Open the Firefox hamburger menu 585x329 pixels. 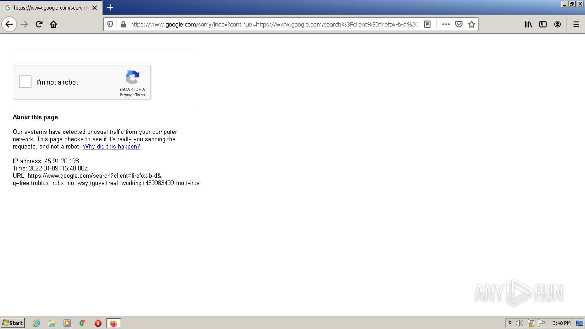point(576,24)
